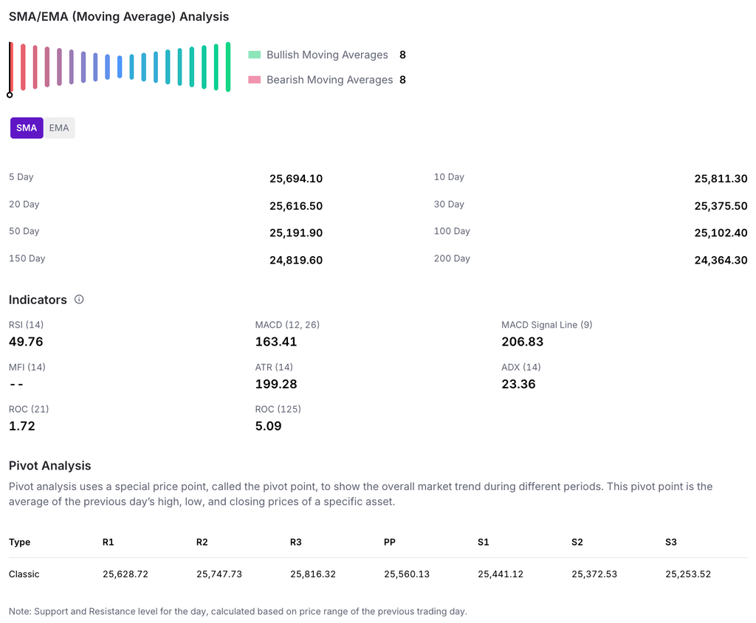
Task: Click the MACD Signal Line (9) label
Action: [x=546, y=325]
